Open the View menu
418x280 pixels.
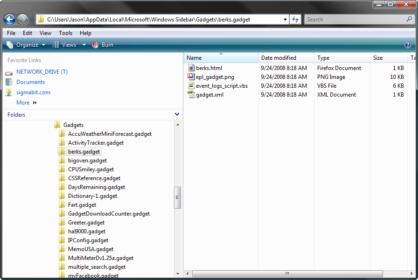pyautogui.click(x=45, y=33)
